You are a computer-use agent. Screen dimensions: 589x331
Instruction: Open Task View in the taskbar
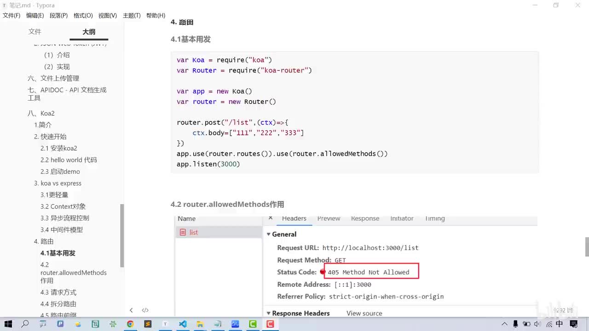click(x=43, y=324)
